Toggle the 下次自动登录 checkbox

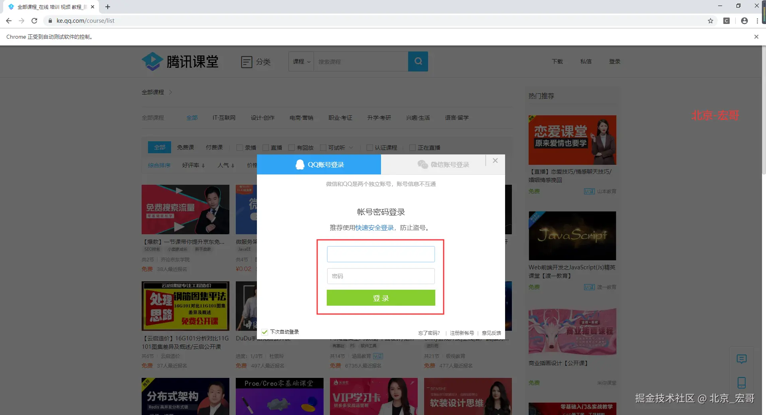coord(265,332)
